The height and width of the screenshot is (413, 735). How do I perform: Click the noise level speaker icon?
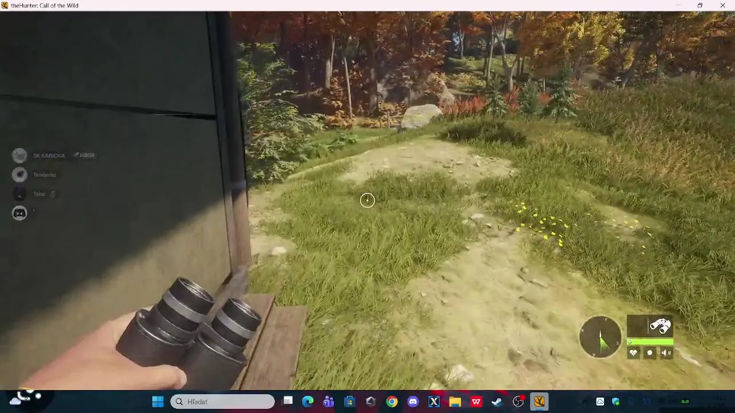[x=666, y=353]
